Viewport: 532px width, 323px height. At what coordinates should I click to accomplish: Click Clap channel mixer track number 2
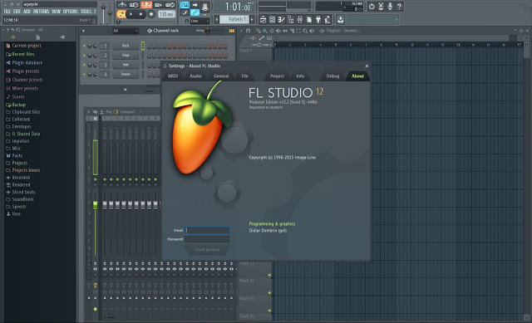105,55
